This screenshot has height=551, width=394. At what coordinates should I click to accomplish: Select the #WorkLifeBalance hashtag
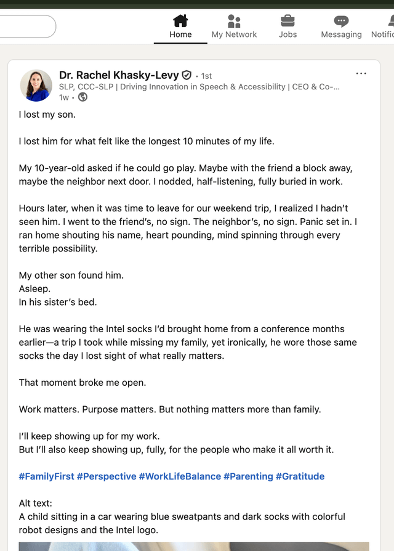[180, 476]
